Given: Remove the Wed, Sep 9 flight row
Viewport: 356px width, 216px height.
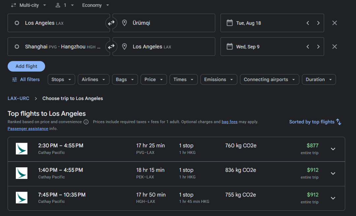Looking at the screenshot, I should coord(334,47).
